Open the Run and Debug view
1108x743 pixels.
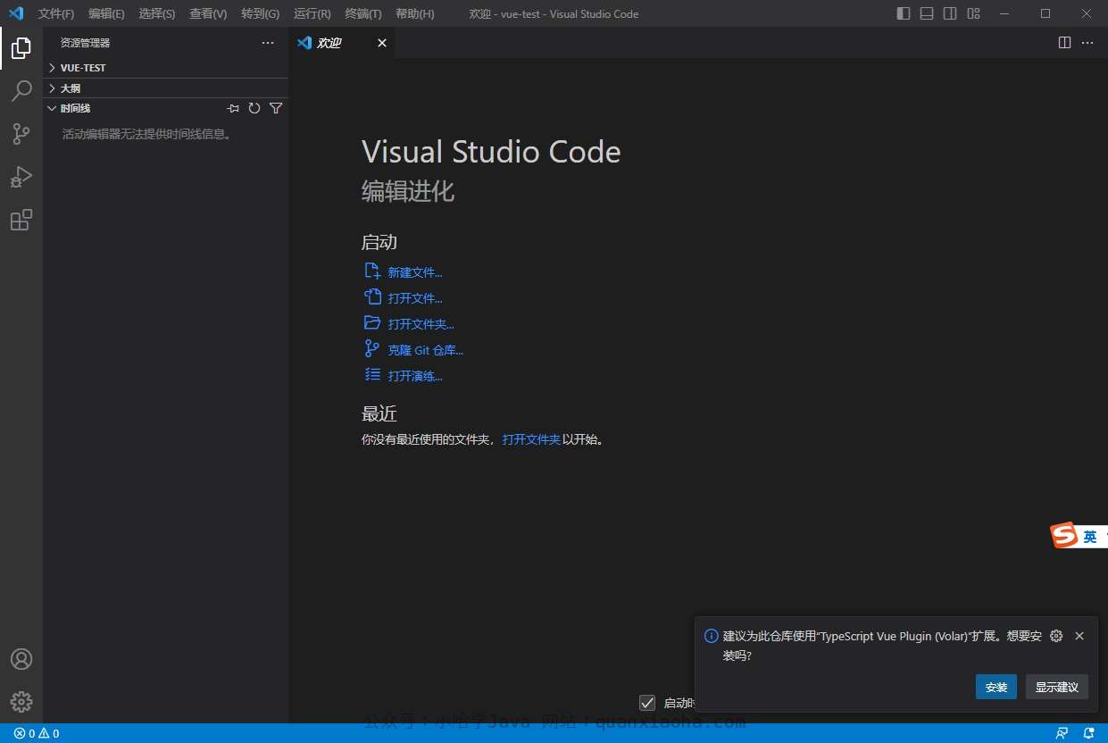(x=21, y=177)
